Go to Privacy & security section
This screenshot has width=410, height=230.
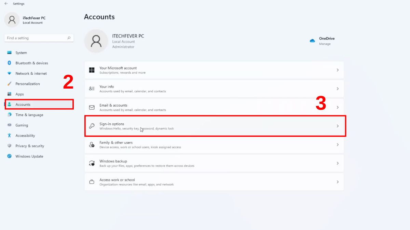pyautogui.click(x=30, y=146)
